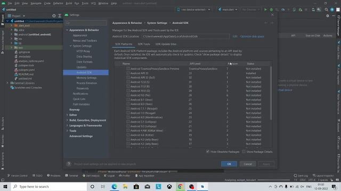Image resolution: width=341 pixels, height=191 pixels.
Task: Open Microsoft Store from taskbar
Action: [x=136, y=186]
